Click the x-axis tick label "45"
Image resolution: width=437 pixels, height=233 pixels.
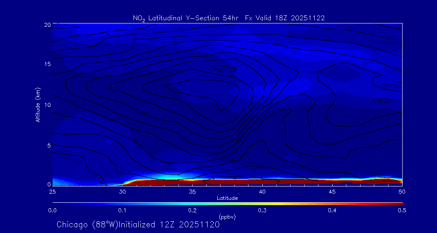point(332,192)
